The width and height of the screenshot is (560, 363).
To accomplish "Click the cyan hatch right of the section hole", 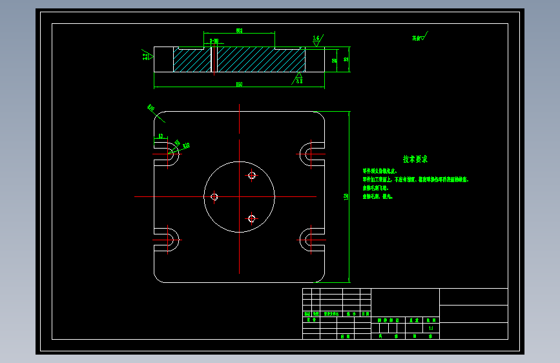I will point(261,59).
